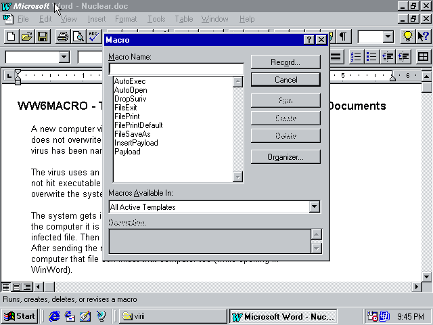Launch Outlook Express from quick launch
Image resolution: width=433 pixels, height=325 pixels.
pyautogui.click(x=70, y=316)
